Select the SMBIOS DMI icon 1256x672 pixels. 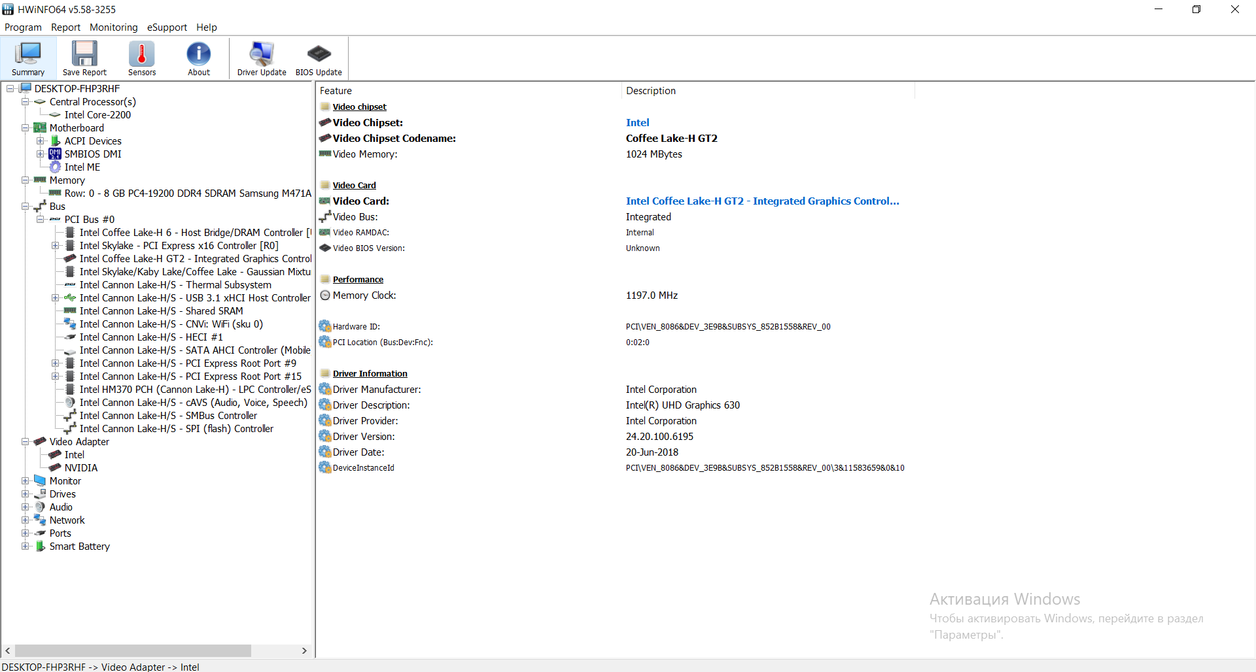pyautogui.click(x=55, y=154)
